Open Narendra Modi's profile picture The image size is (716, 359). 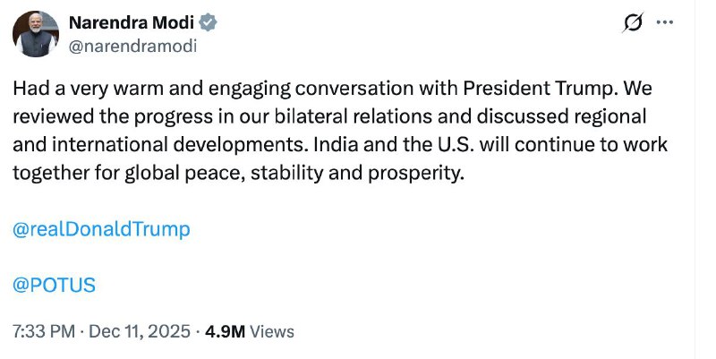(36, 36)
